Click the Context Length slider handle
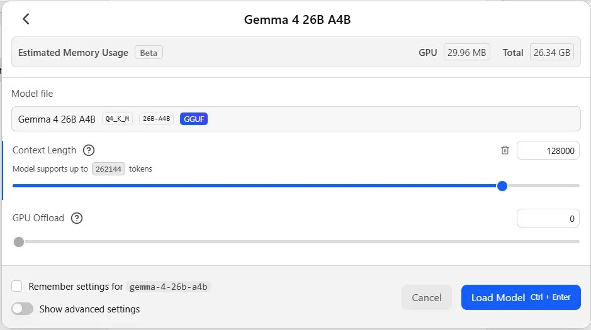 (x=502, y=185)
